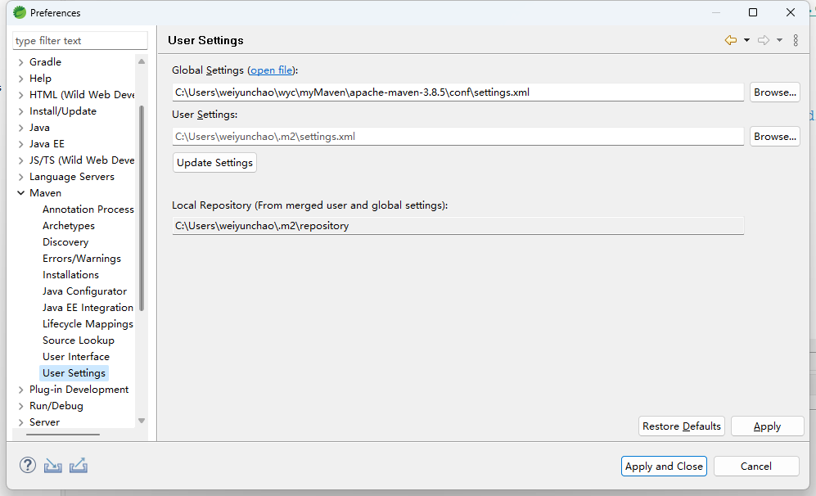
Task: Collapse the Maven tree node
Action: coord(21,193)
